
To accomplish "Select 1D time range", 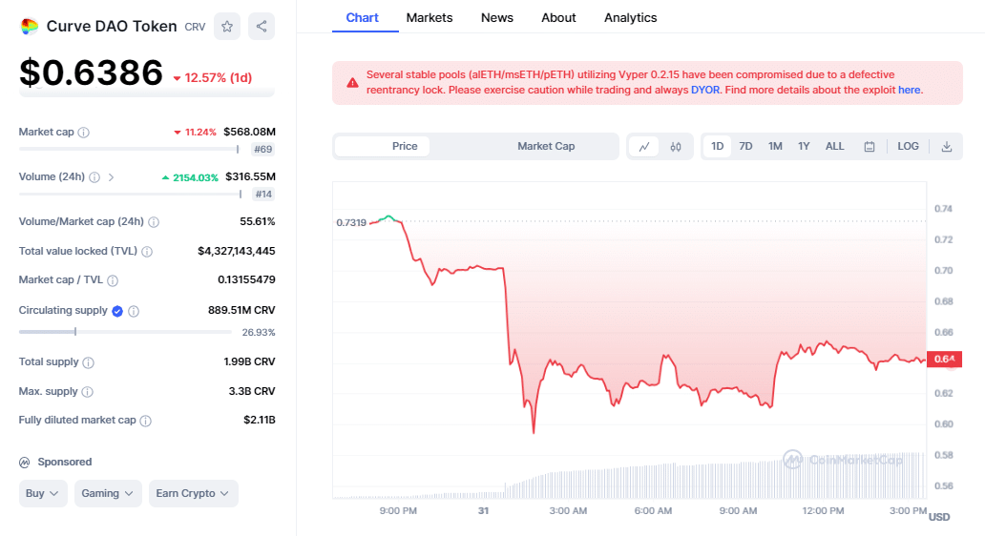I will 718,146.
